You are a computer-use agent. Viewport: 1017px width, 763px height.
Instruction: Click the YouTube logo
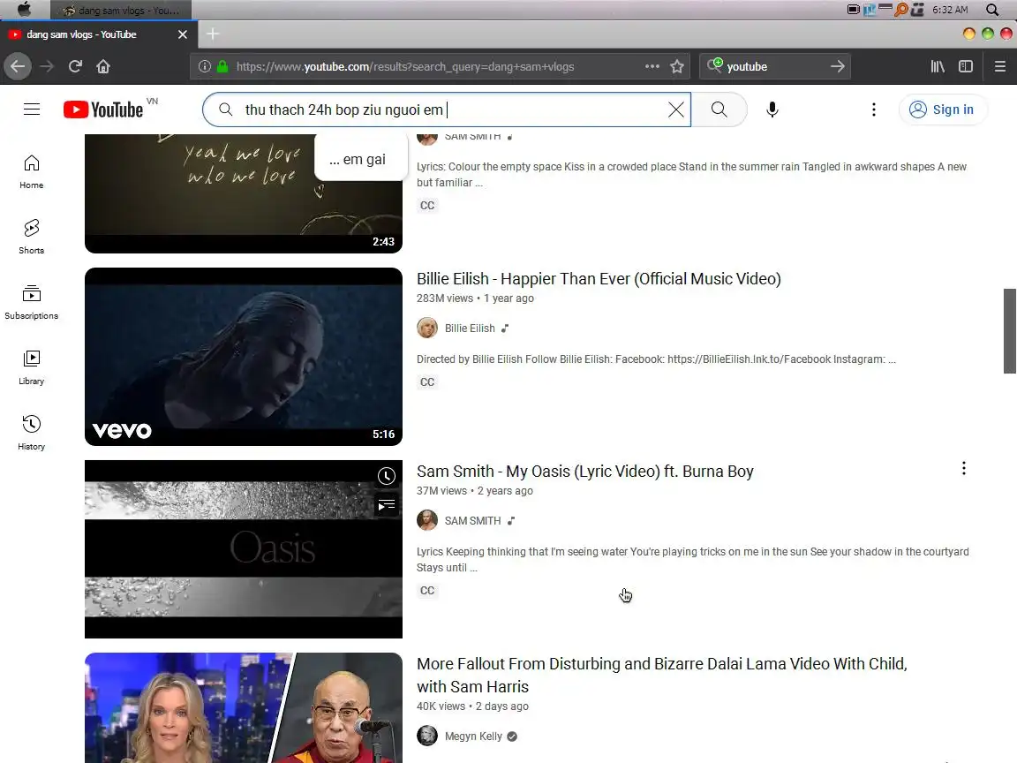coord(103,110)
